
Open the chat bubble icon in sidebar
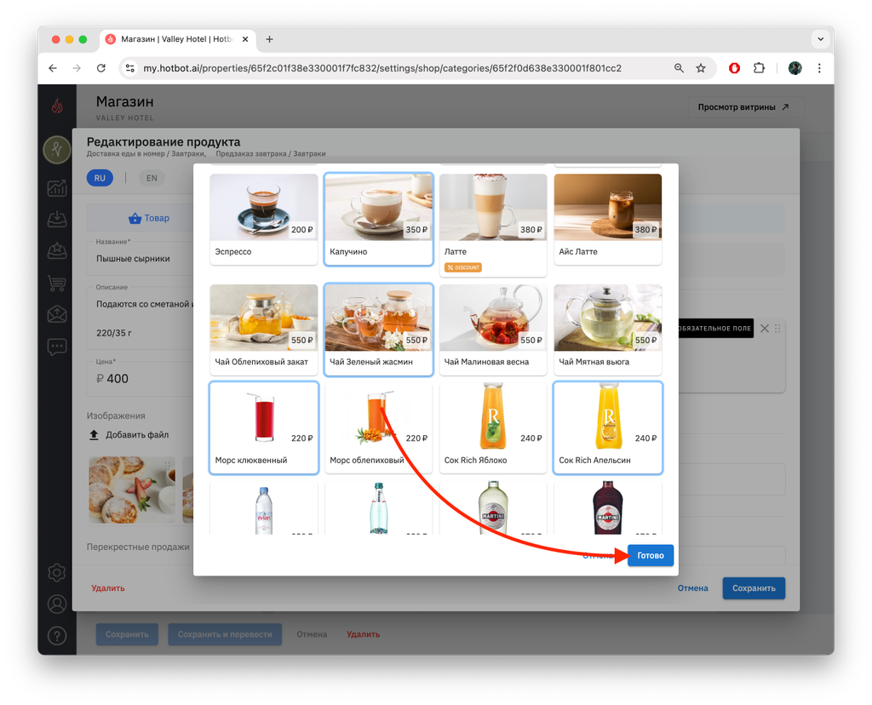click(x=57, y=347)
